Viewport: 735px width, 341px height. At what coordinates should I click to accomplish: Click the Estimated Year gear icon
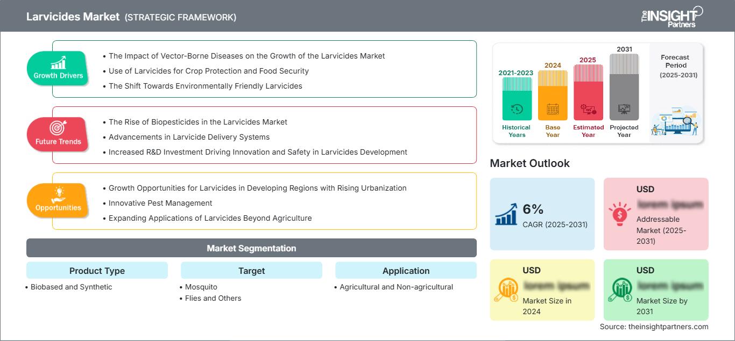[x=588, y=110]
